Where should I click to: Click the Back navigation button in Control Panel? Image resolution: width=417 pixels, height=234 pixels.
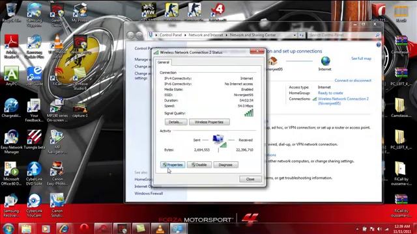coord(130,35)
